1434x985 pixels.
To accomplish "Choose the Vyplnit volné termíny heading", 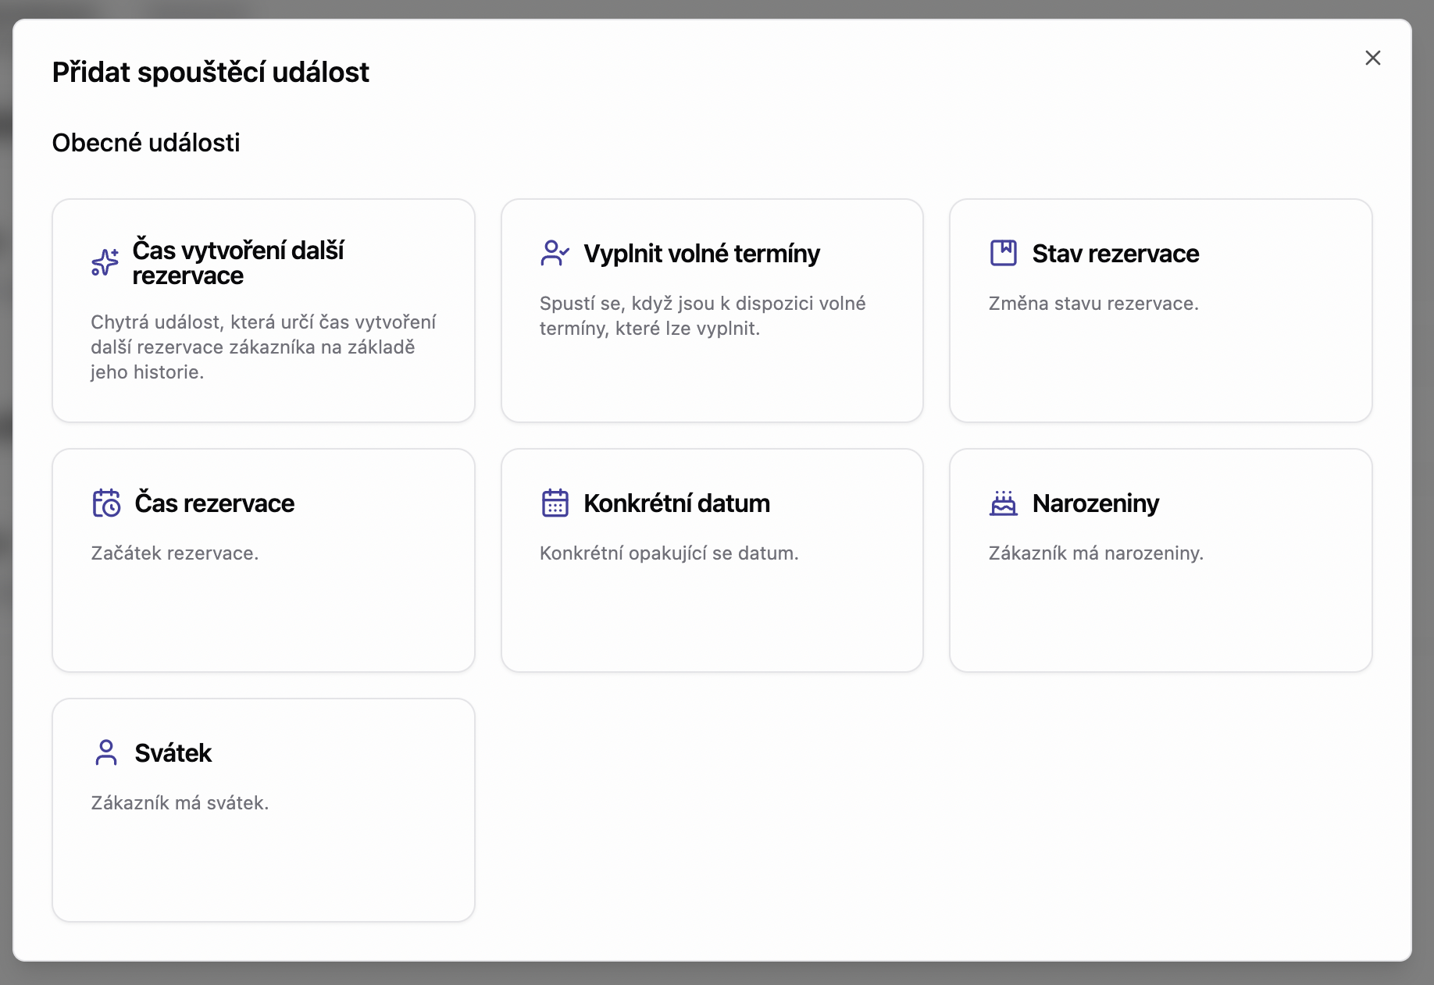I will click(x=701, y=254).
